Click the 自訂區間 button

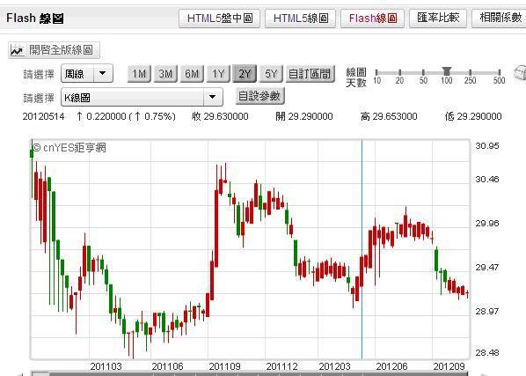pos(310,73)
